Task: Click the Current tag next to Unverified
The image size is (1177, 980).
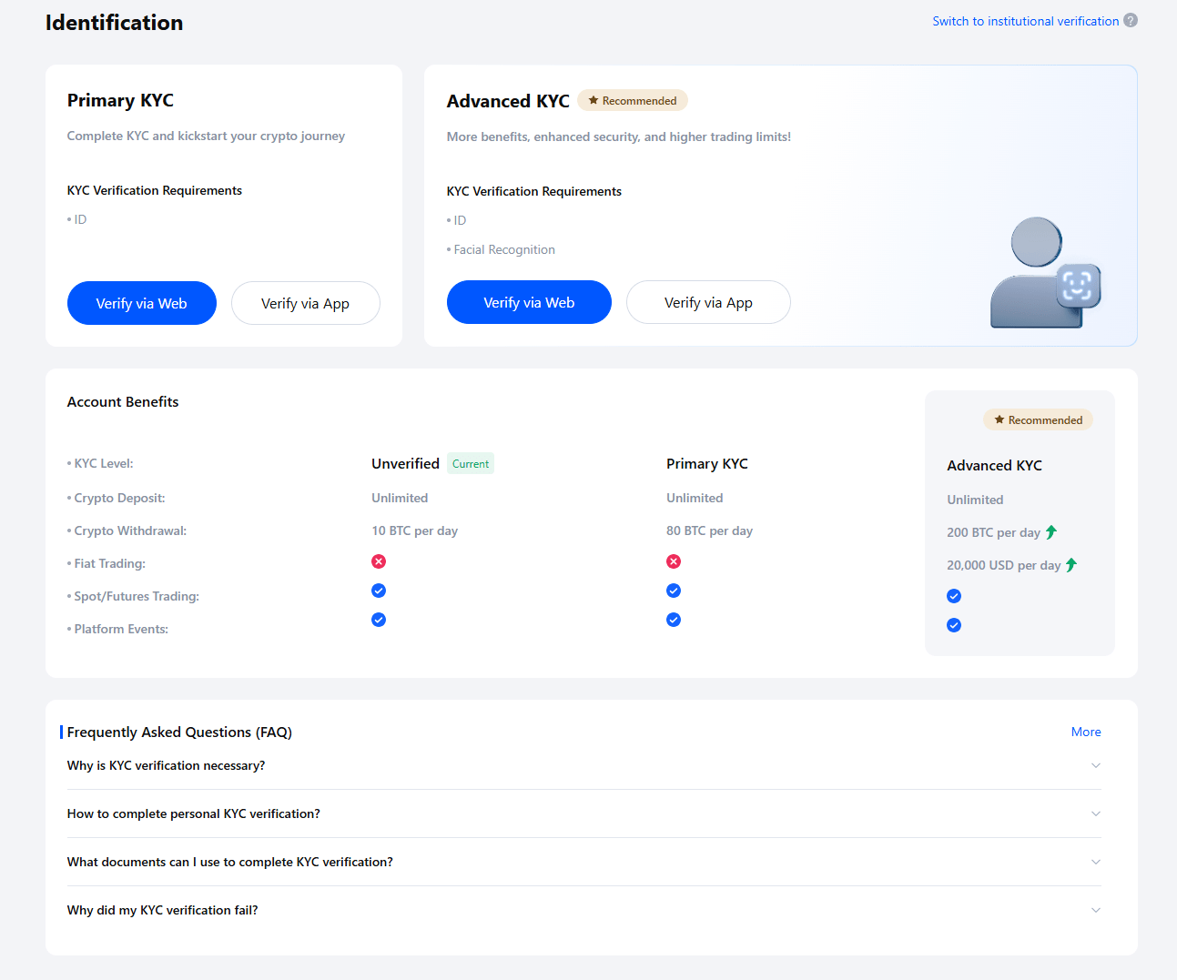Action: click(x=470, y=463)
